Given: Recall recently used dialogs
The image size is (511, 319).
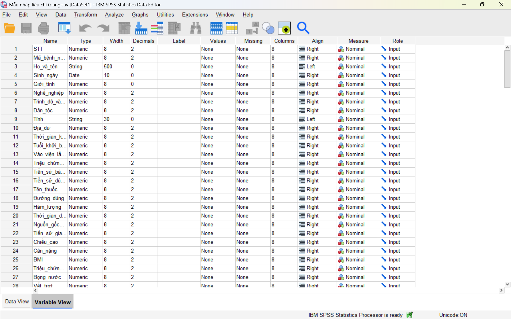Looking at the screenshot, I should (x=64, y=28).
